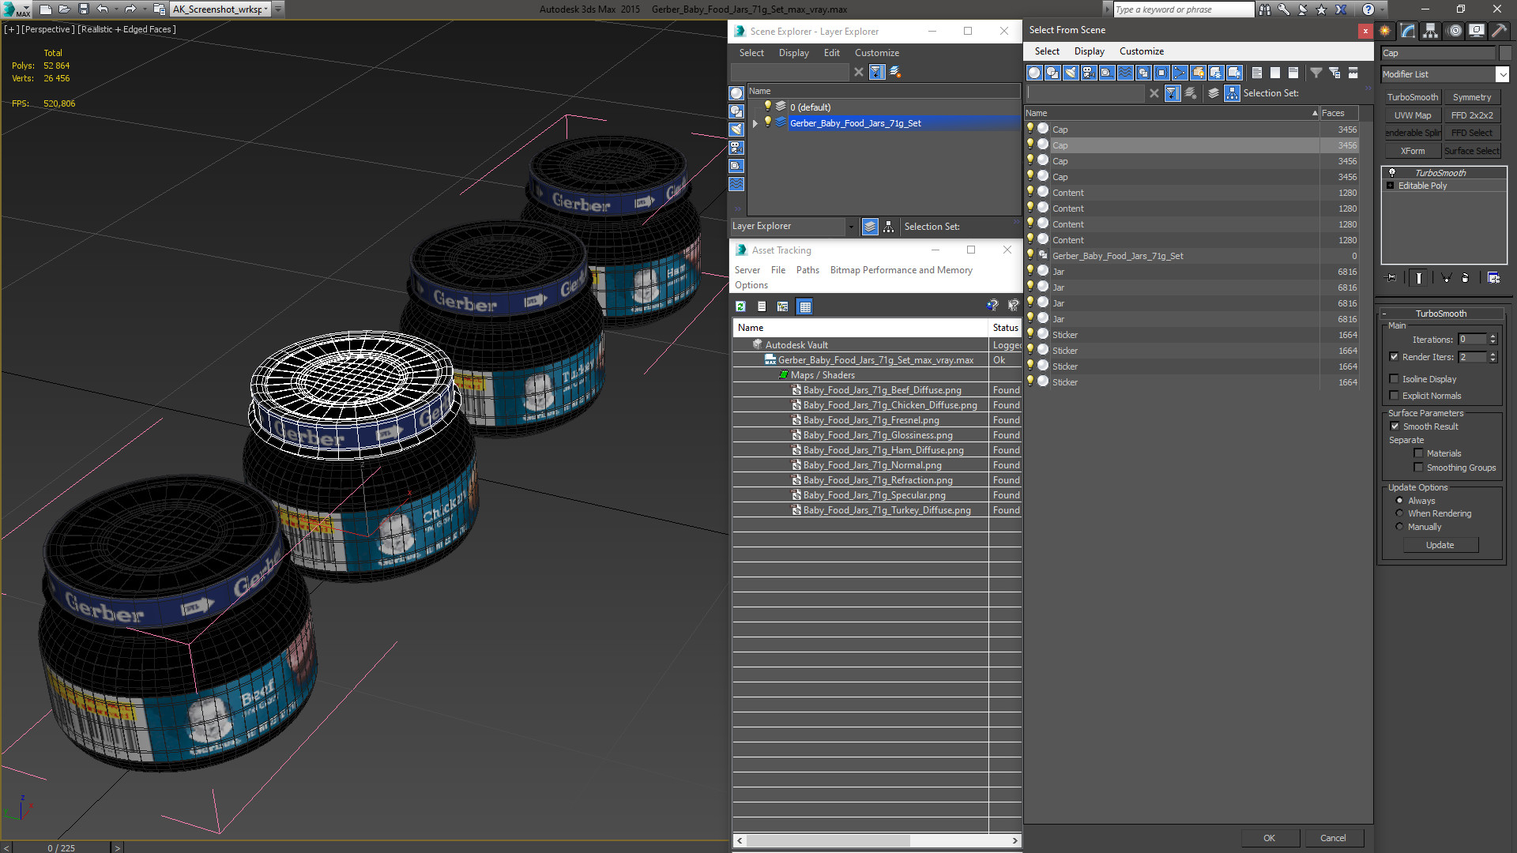Viewport: 1517px width, 853px height.
Task: Click Symmetry modifier button
Action: point(1471,97)
